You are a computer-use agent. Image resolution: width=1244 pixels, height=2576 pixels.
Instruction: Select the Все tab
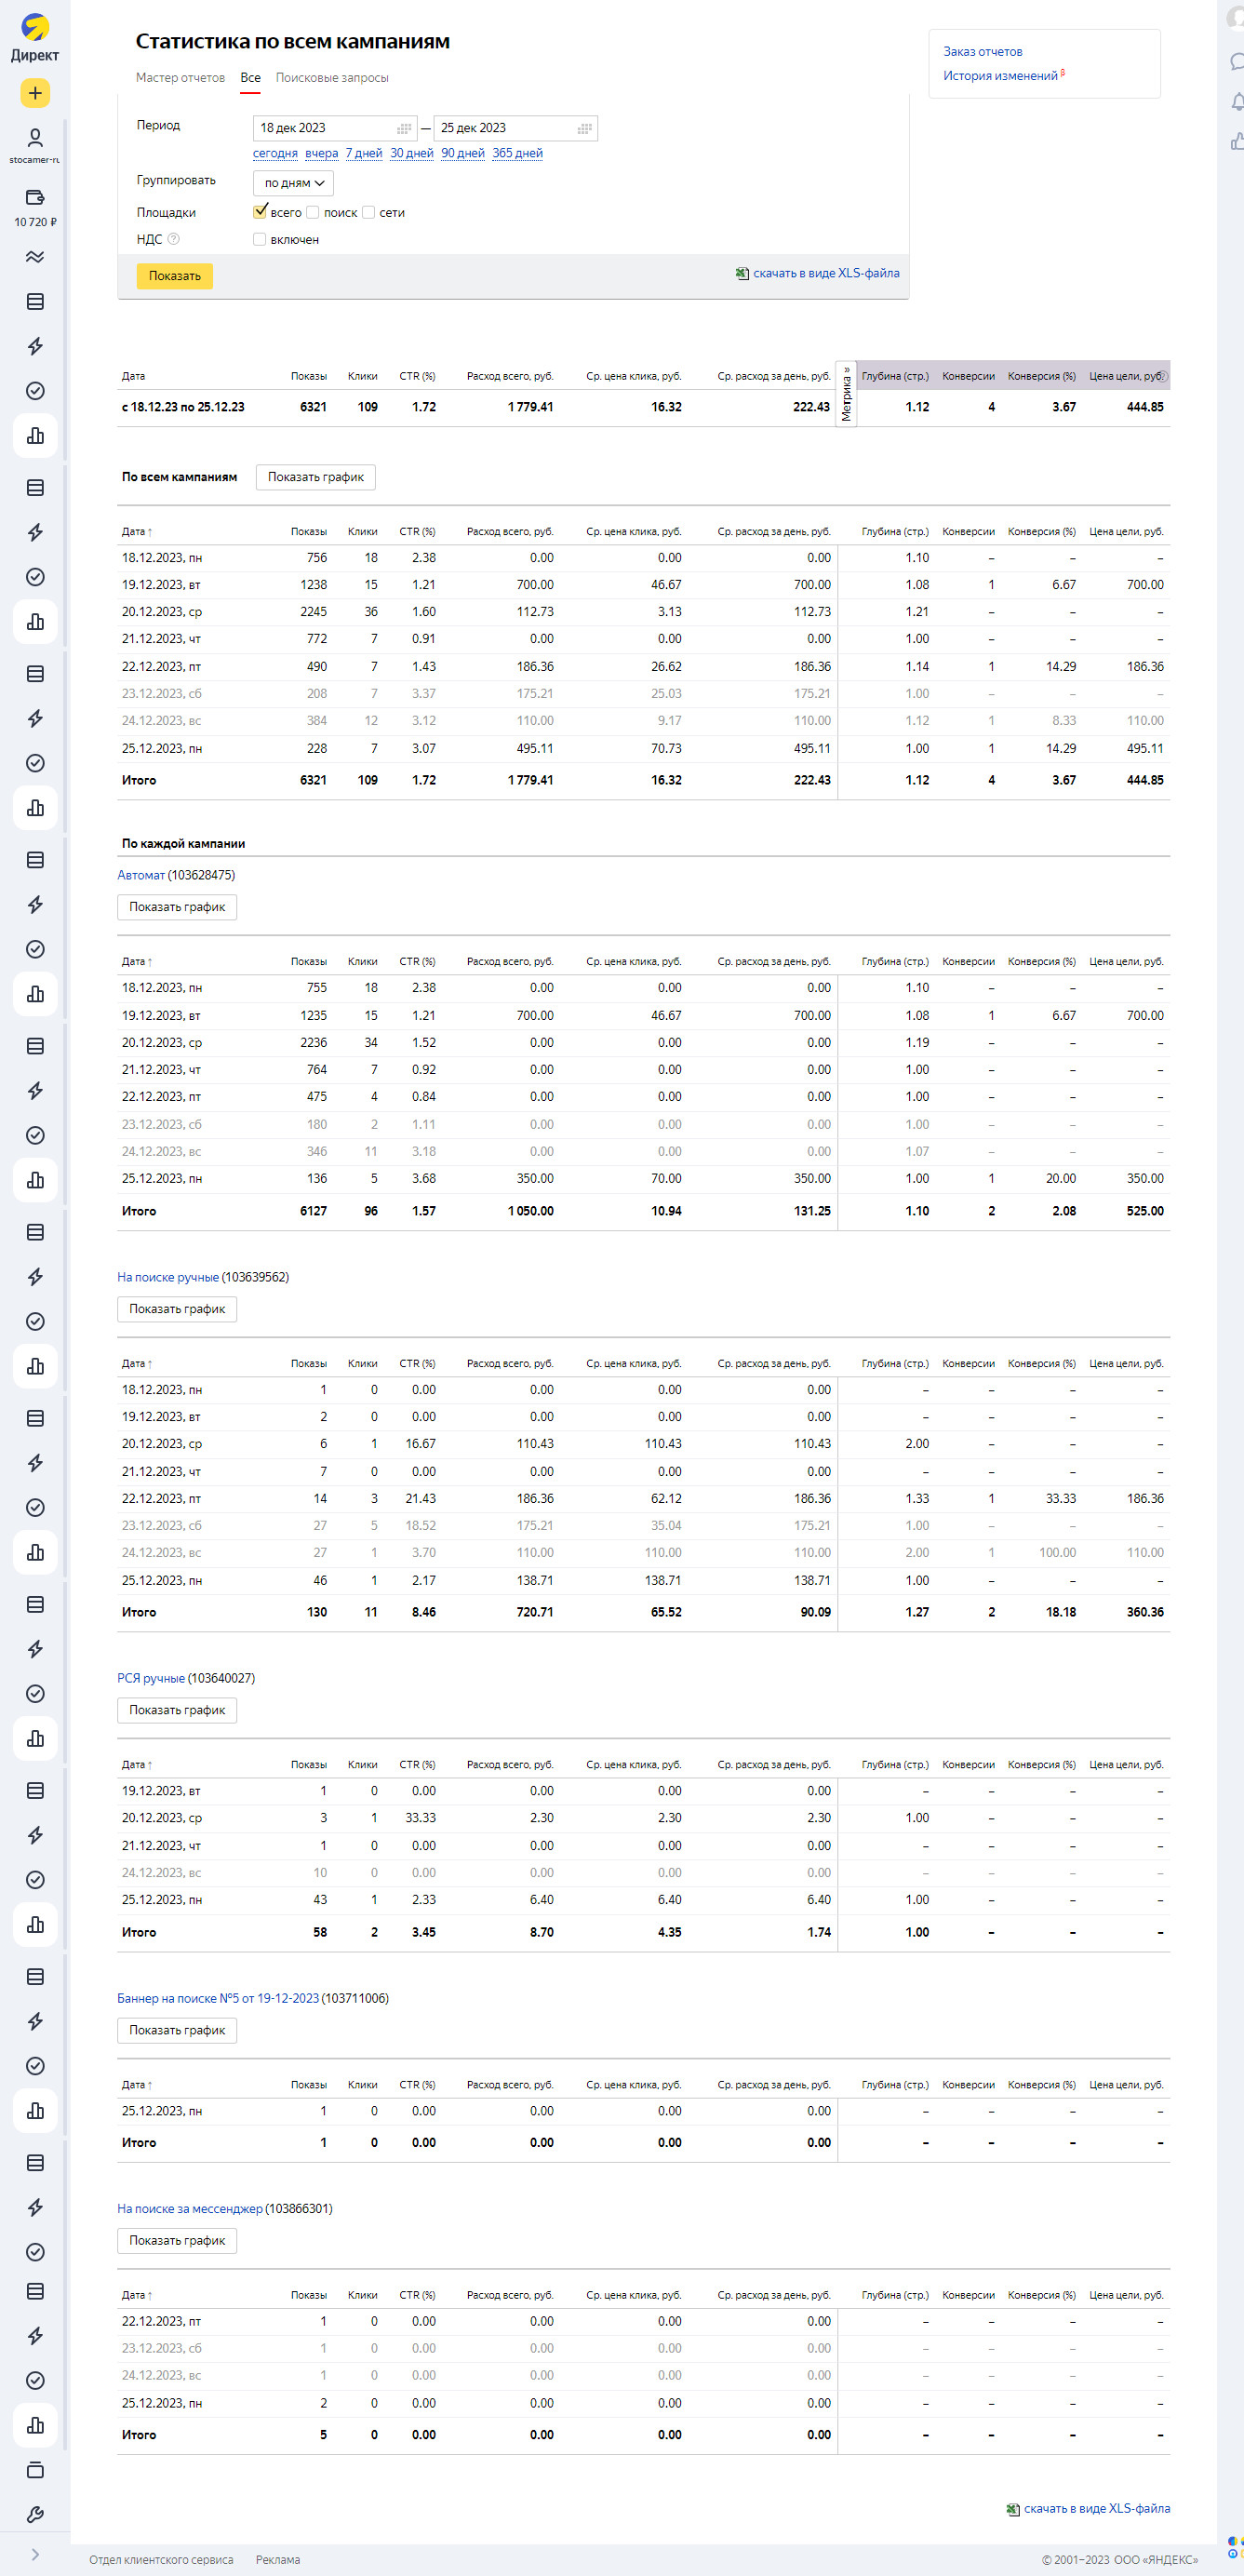pos(250,78)
